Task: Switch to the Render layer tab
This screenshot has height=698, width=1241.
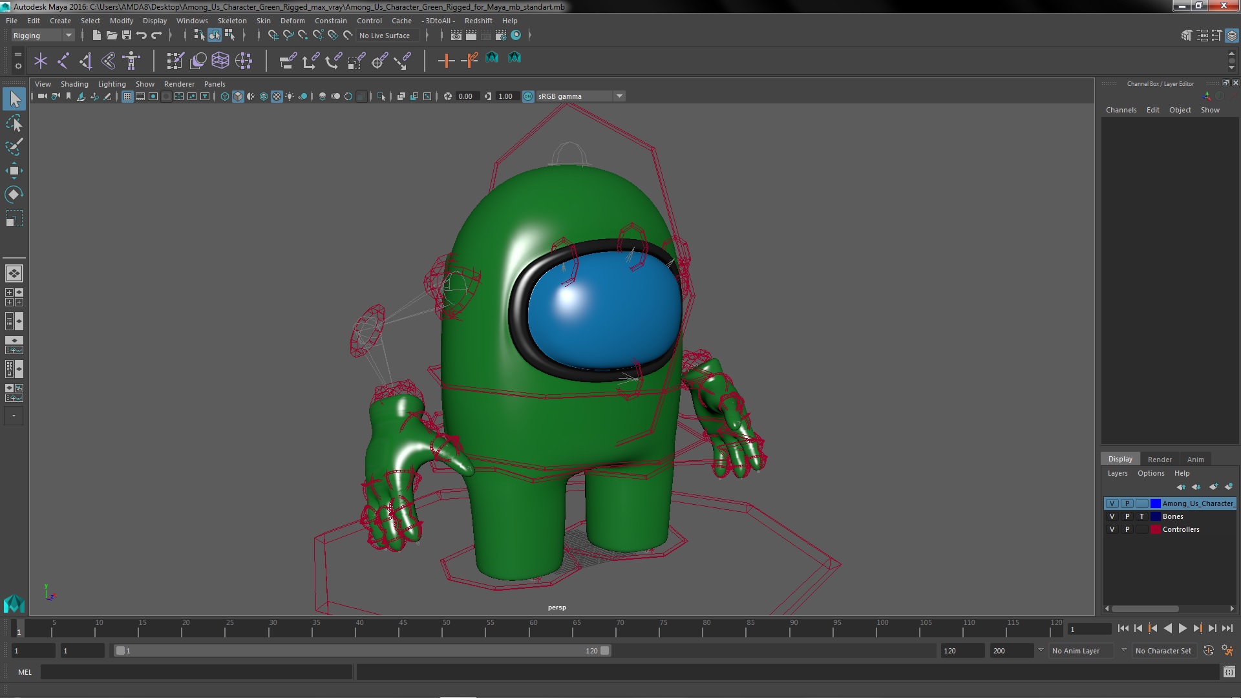Action: [x=1159, y=460]
